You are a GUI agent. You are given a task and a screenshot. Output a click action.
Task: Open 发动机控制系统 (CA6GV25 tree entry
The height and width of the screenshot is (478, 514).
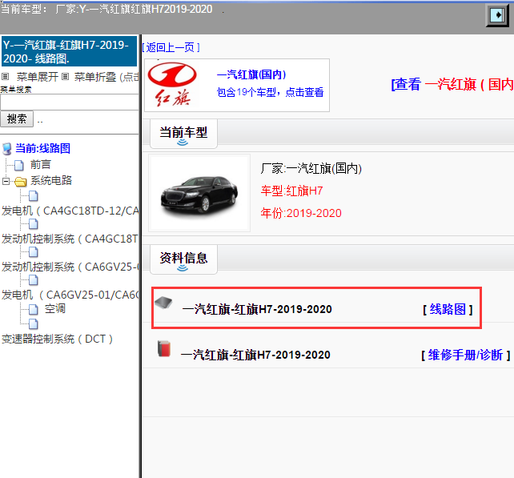tap(70, 267)
